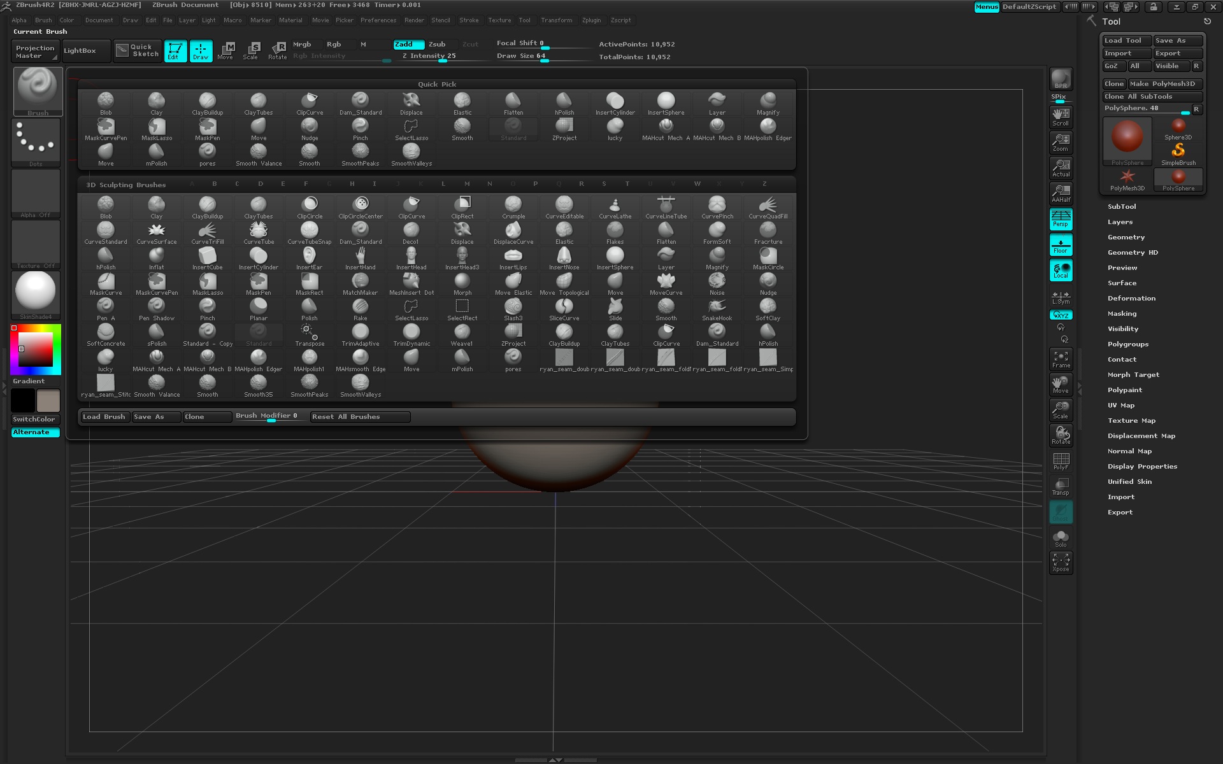
Task: Click the Scroll canvas icon
Action: click(1061, 117)
